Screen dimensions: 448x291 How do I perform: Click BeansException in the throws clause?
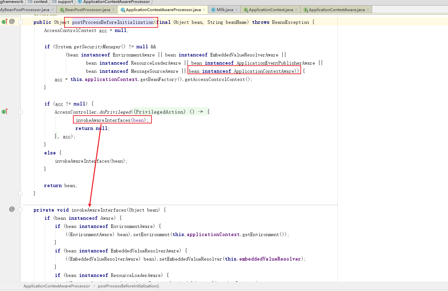coord(291,22)
